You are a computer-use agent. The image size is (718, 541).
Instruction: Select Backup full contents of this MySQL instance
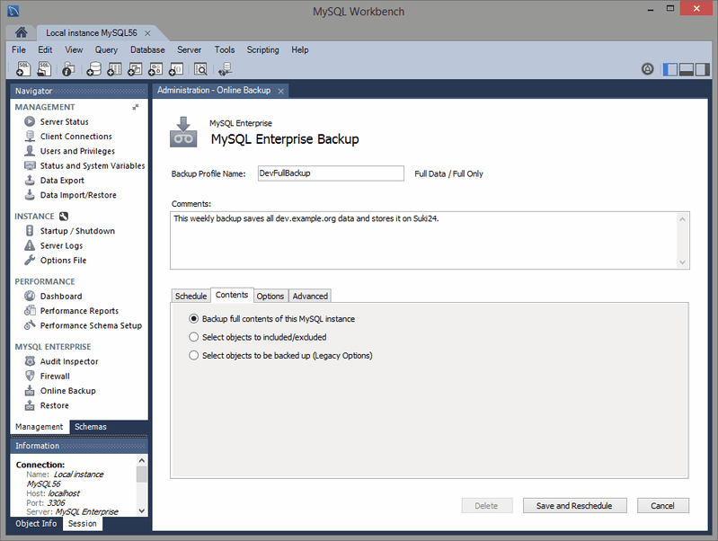coord(271,319)
